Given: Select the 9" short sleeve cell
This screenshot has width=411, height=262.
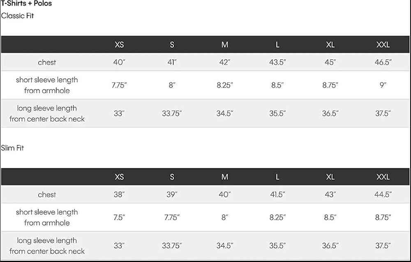Looking at the screenshot, I should click(383, 85).
